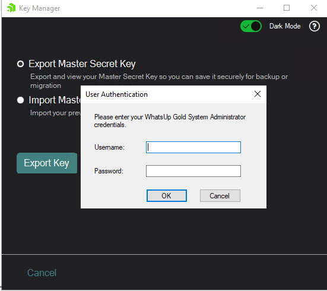The height and width of the screenshot is (291, 327).
Task: Click the User Authentication title text
Action: point(116,94)
